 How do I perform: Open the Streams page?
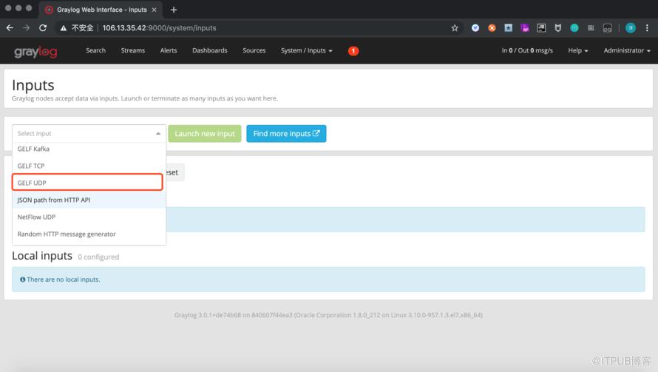132,50
